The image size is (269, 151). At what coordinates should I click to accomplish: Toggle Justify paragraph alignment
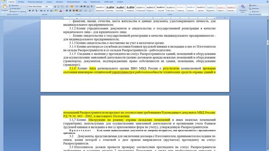coord(76,10)
